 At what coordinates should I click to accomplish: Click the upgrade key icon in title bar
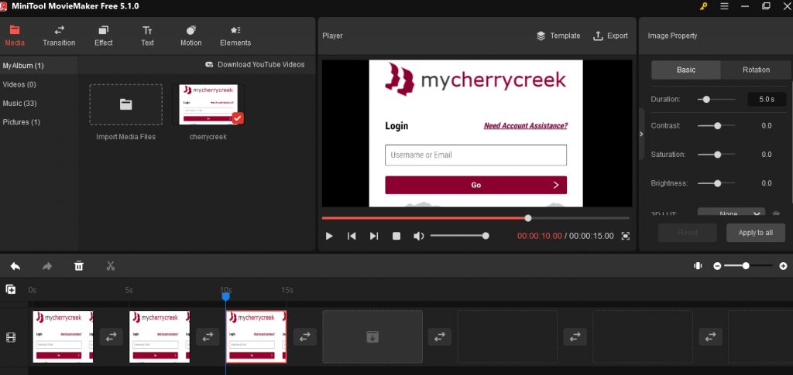tap(703, 6)
